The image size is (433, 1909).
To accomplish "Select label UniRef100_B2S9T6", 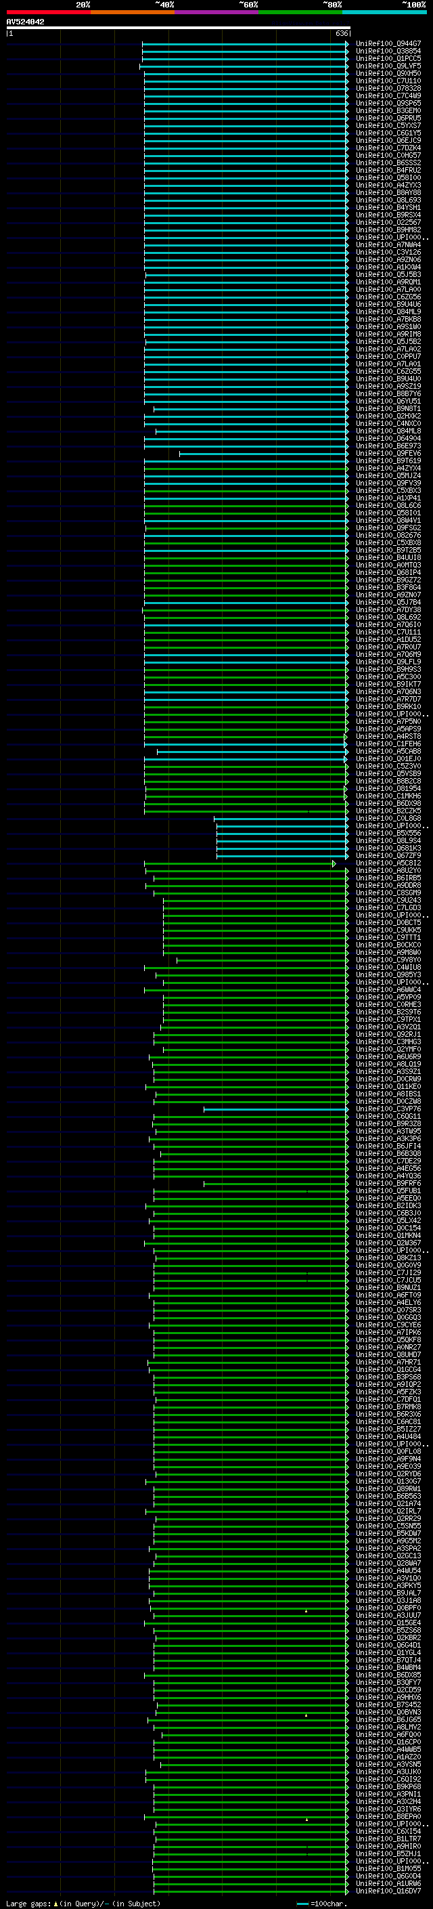I will 388,1012.
